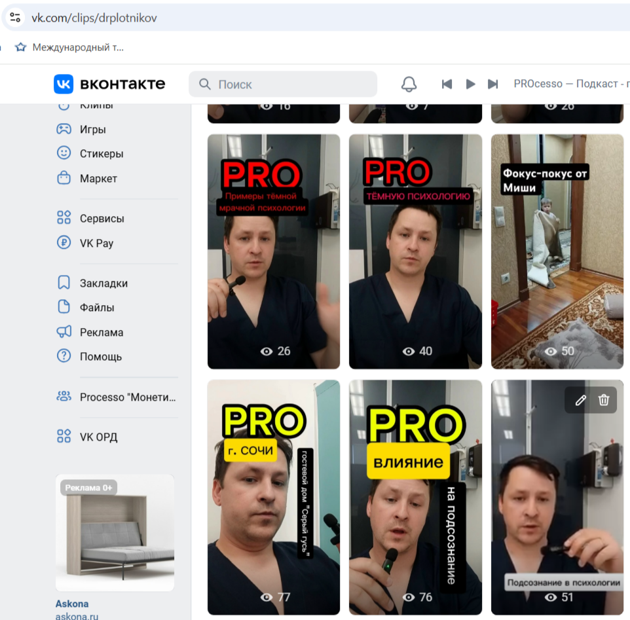Go to VK Pay section
Image resolution: width=630 pixels, height=620 pixels.
click(96, 243)
